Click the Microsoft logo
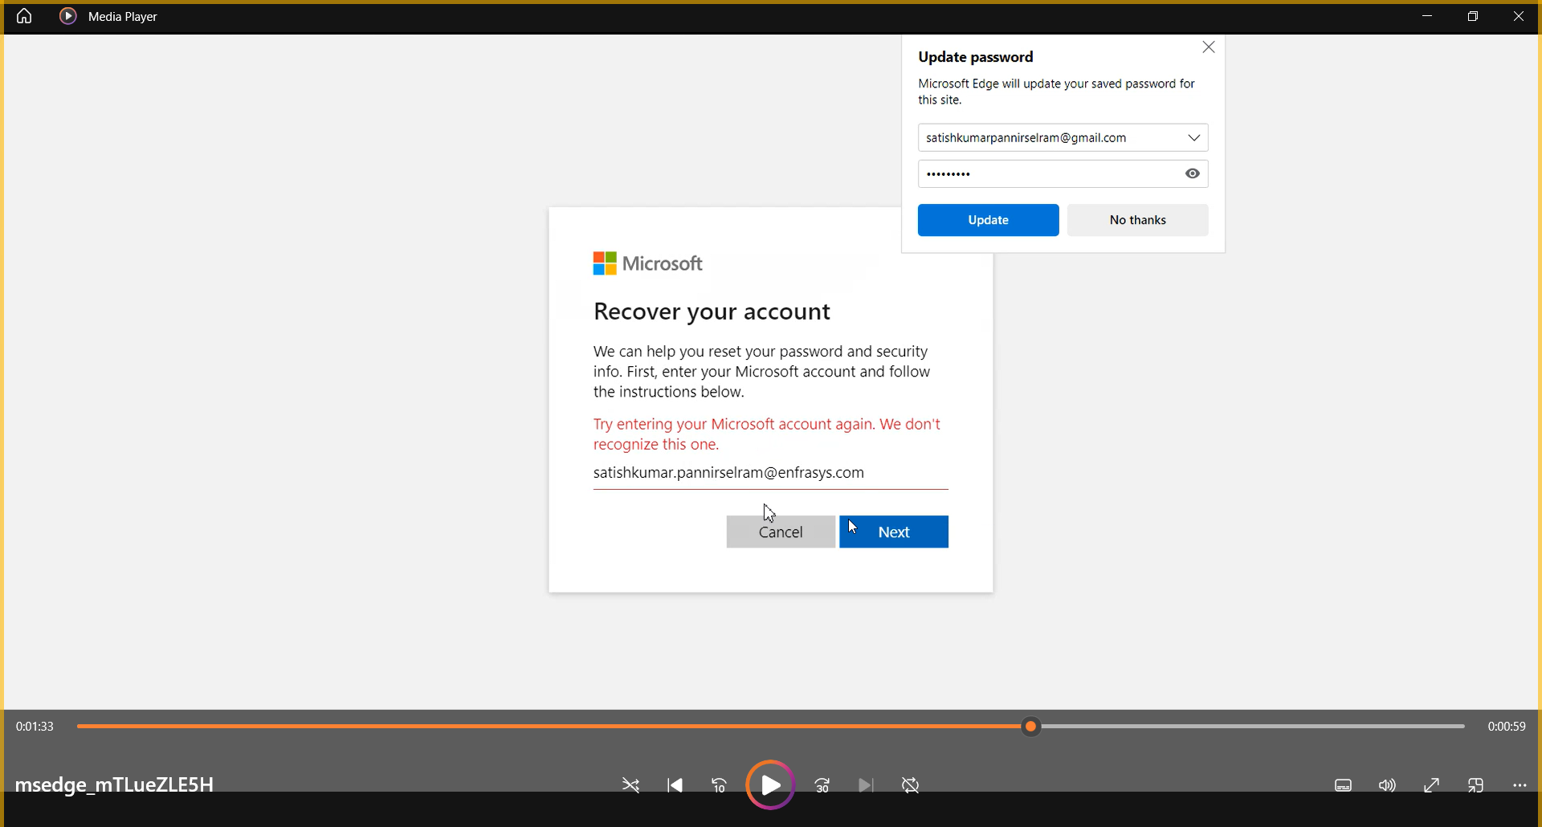This screenshot has width=1542, height=827. pyautogui.click(x=647, y=263)
